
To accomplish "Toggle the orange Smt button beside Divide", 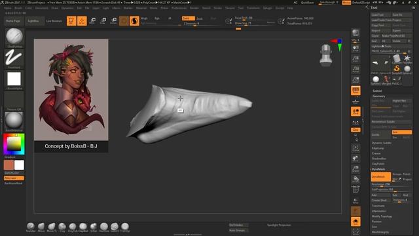I will [401, 132].
